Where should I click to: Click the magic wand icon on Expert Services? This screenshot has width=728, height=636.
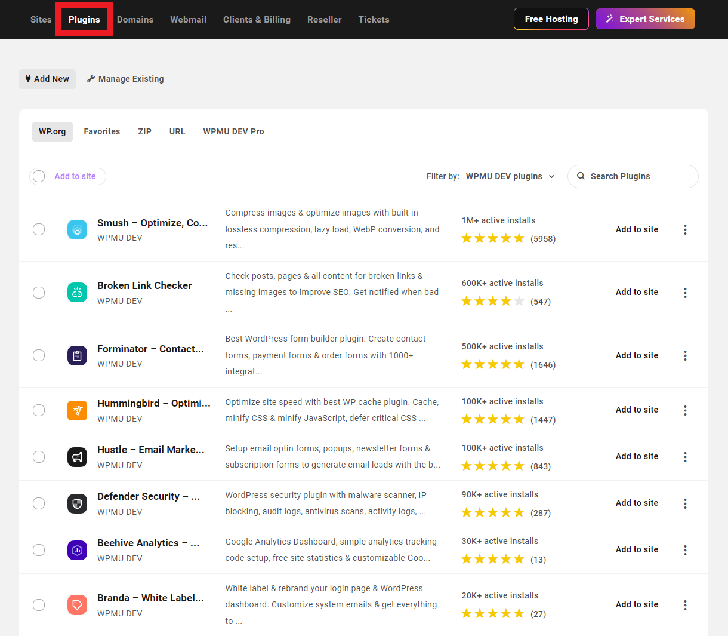(610, 19)
